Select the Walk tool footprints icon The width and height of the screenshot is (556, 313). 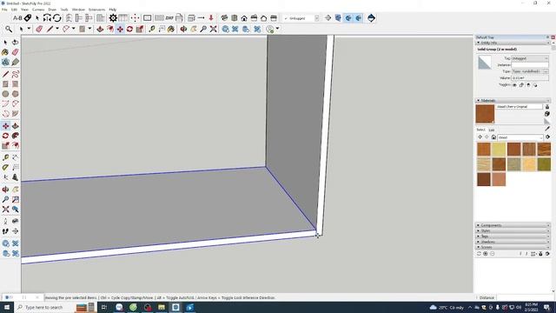click(x=6, y=231)
